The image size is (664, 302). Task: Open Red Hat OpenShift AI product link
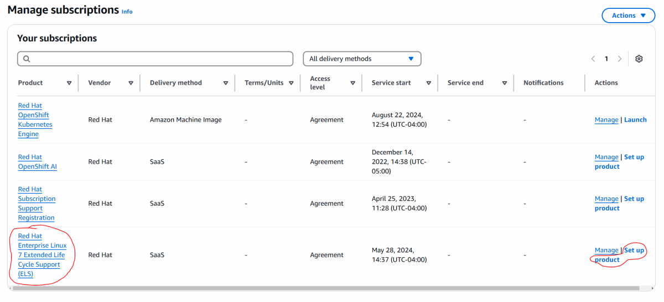(x=37, y=162)
